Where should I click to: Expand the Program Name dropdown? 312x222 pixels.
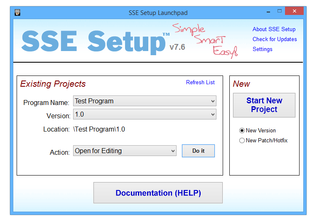click(x=145, y=101)
